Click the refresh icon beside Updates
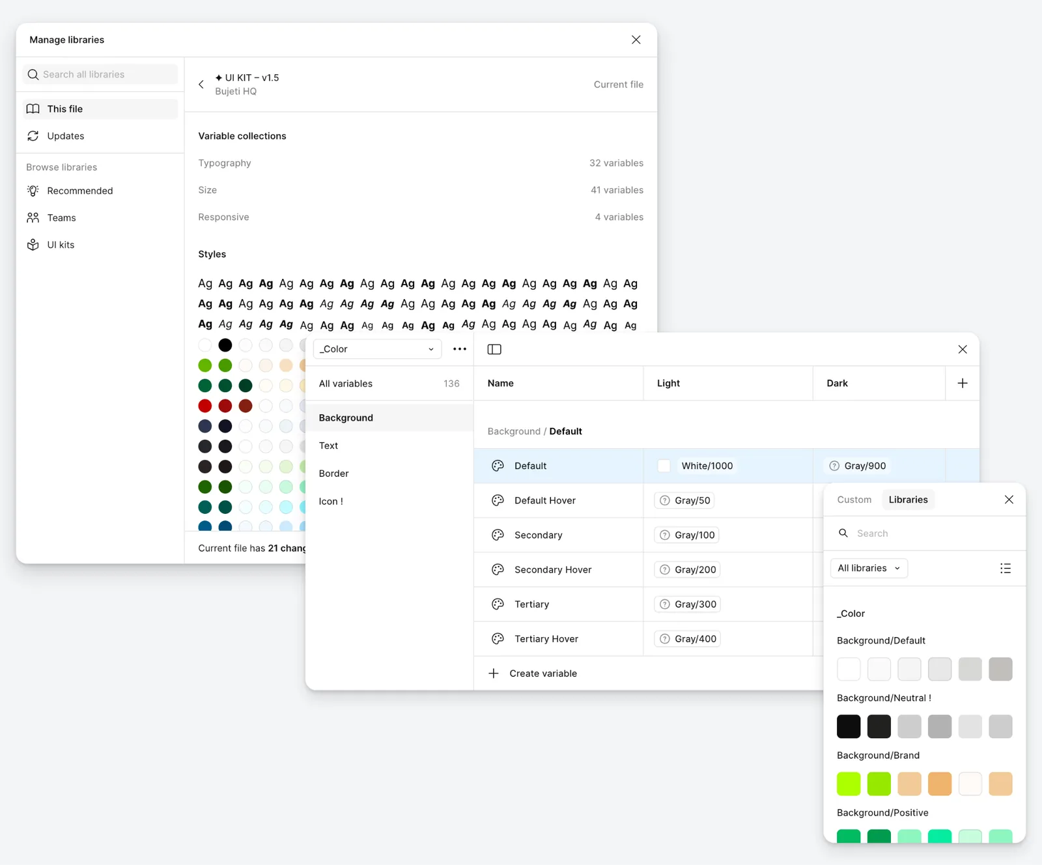Screen dimensions: 1042x865 click(33, 136)
